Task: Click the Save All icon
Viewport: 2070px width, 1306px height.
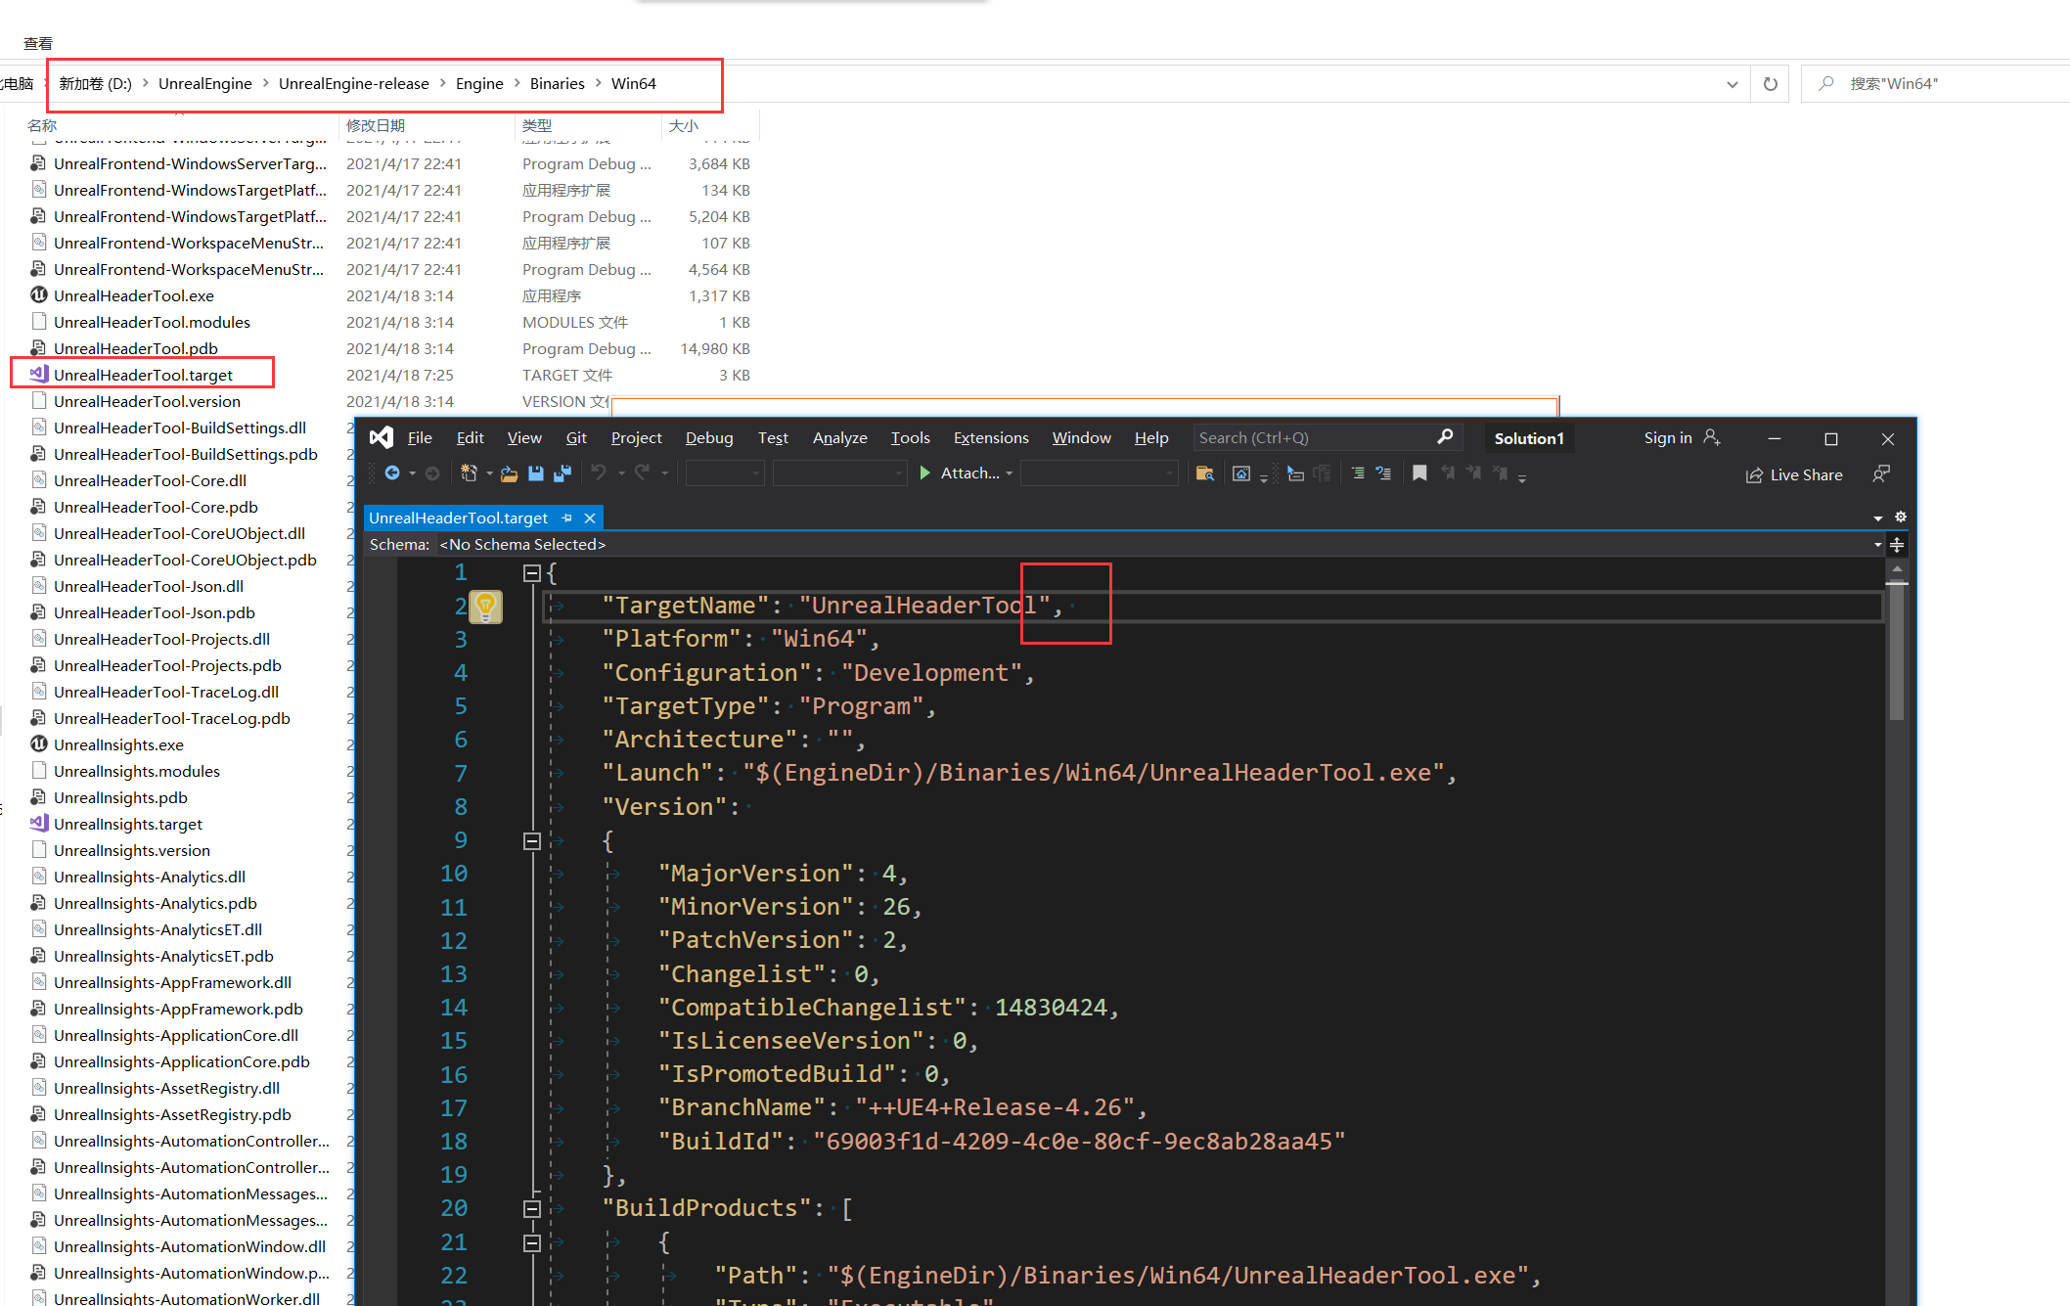Action: point(562,473)
